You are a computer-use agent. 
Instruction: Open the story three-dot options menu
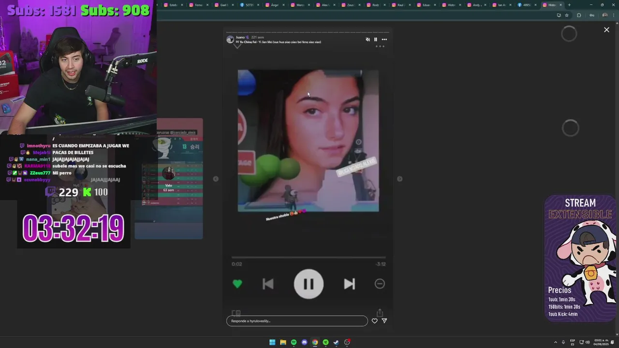tap(384, 40)
